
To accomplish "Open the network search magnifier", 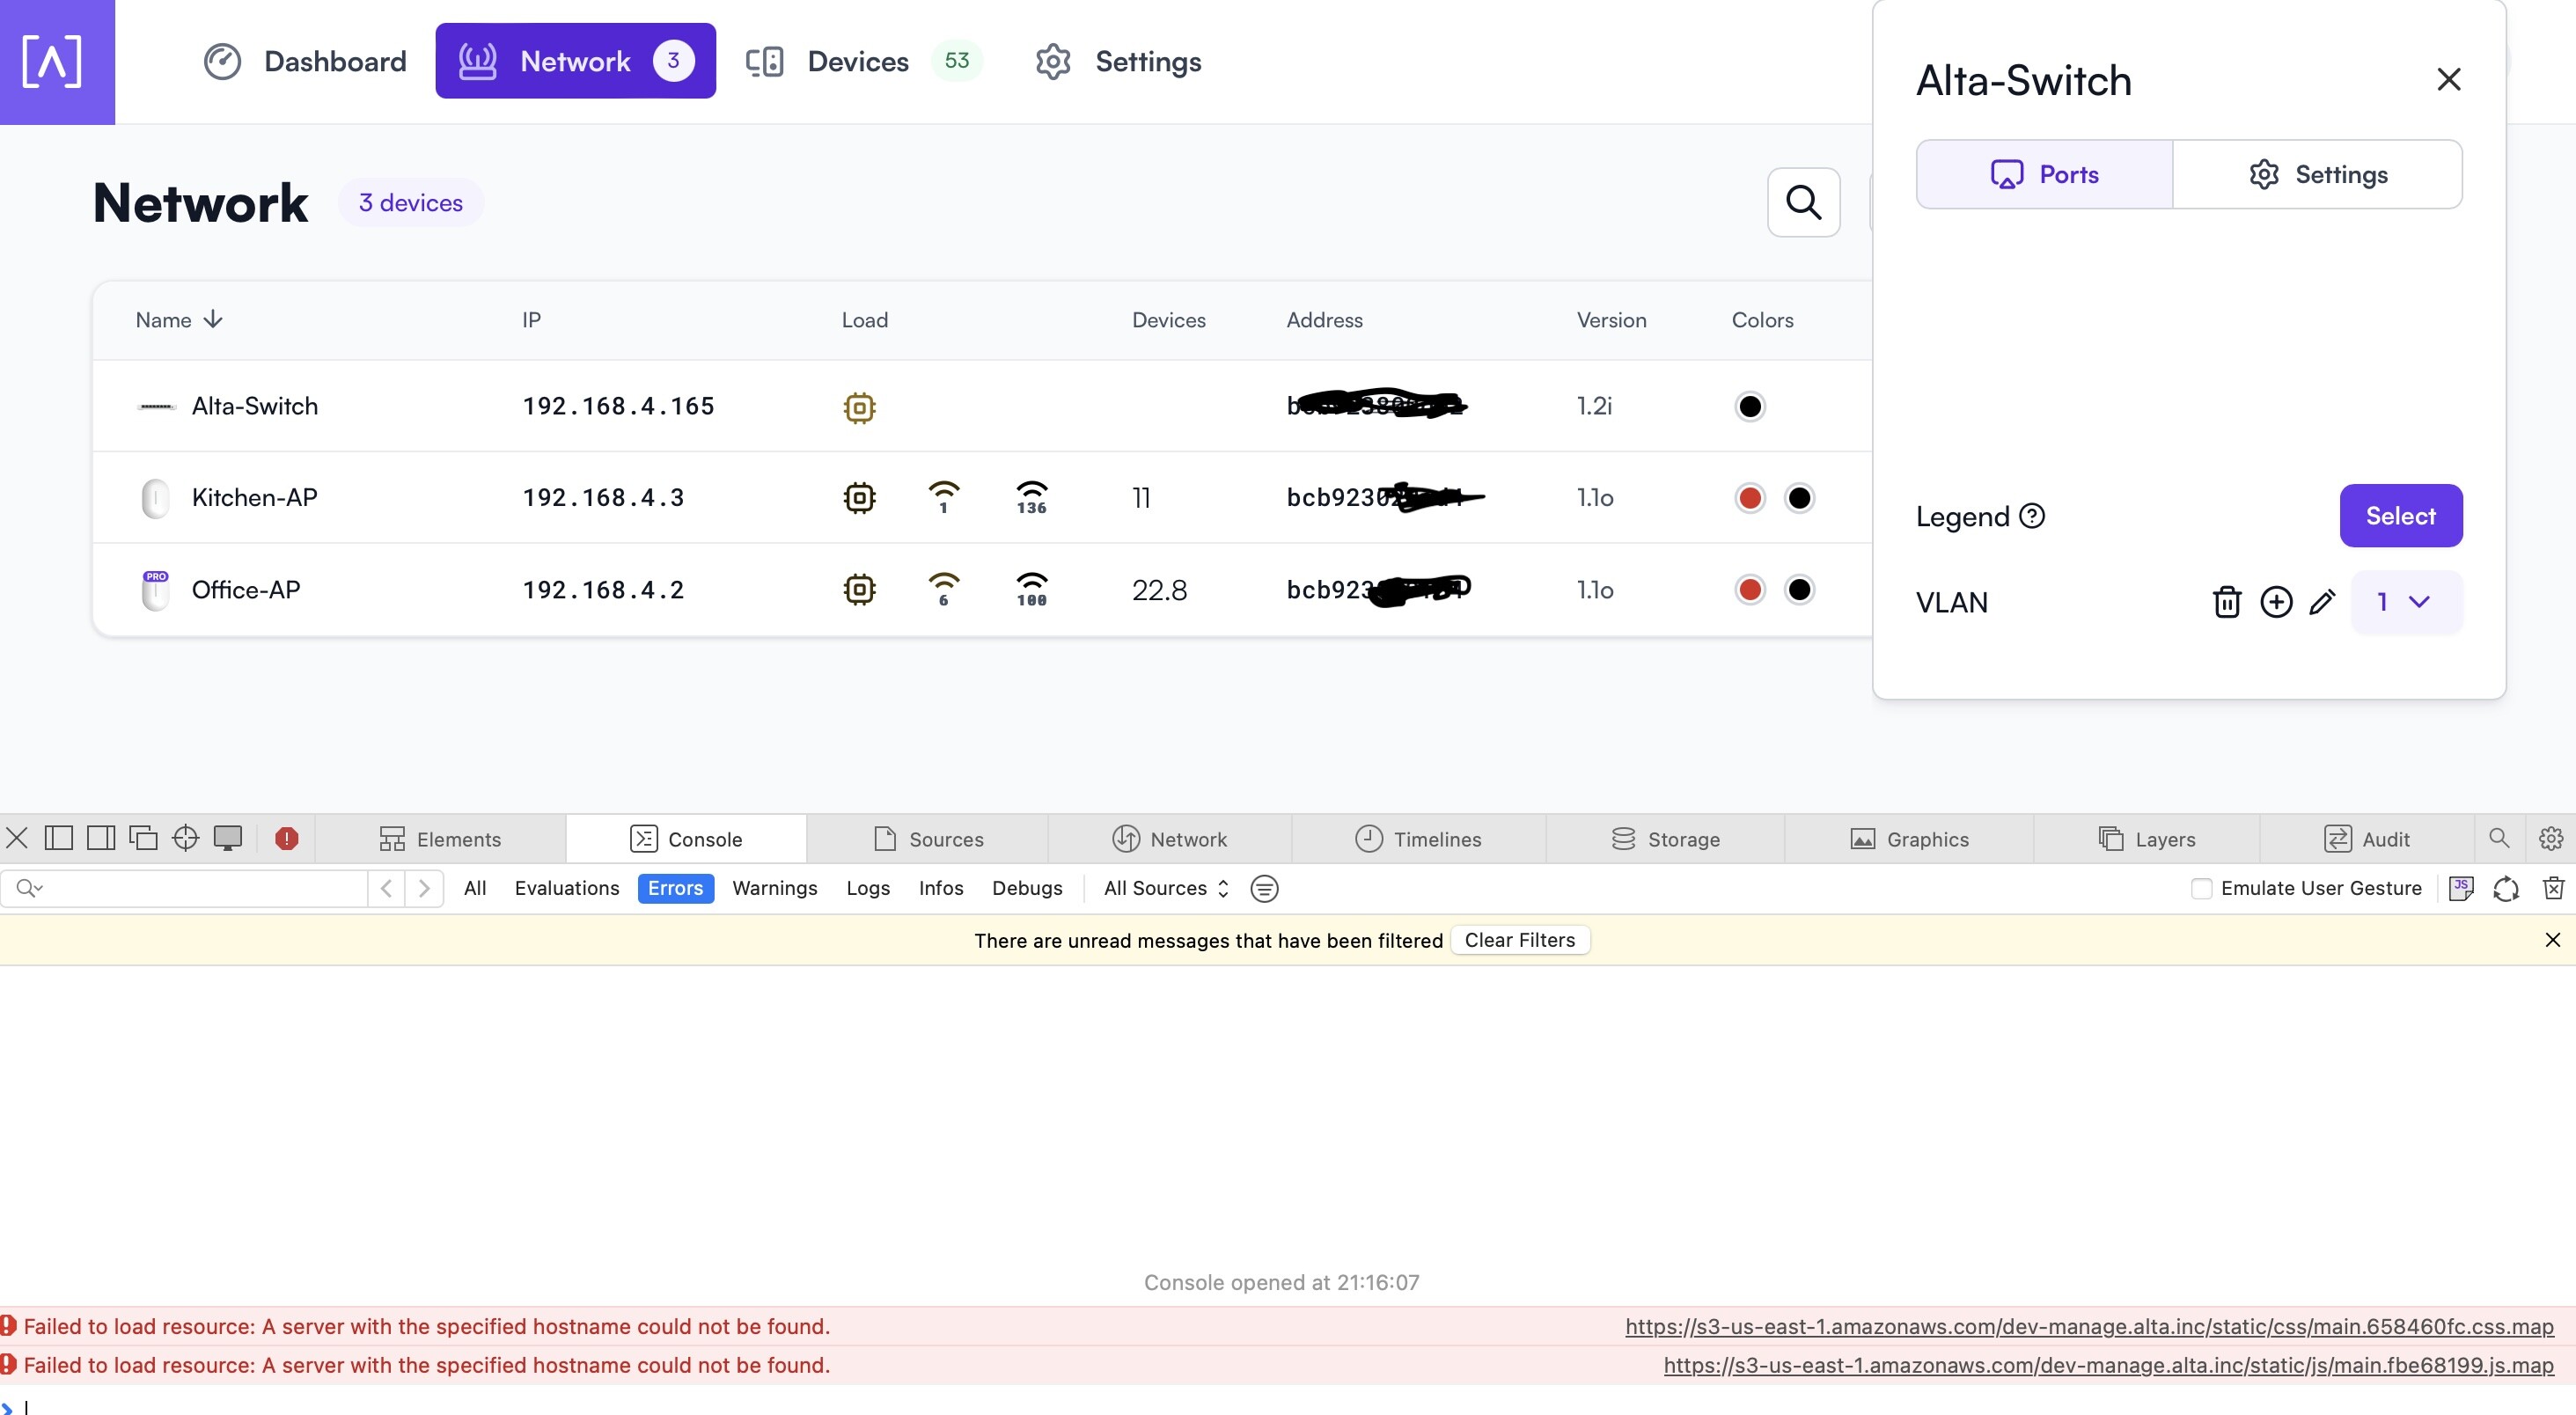I will pos(1803,202).
